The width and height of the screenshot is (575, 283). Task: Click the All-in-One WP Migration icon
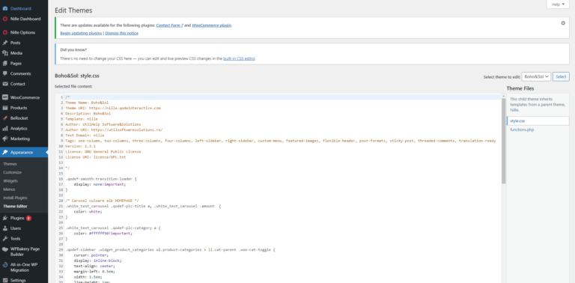(x=5, y=265)
